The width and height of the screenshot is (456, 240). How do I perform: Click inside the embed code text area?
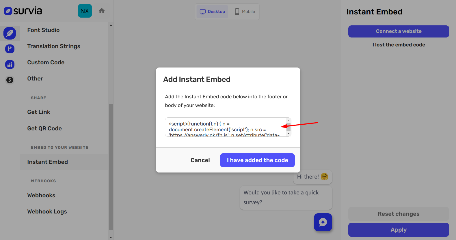pos(225,127)
